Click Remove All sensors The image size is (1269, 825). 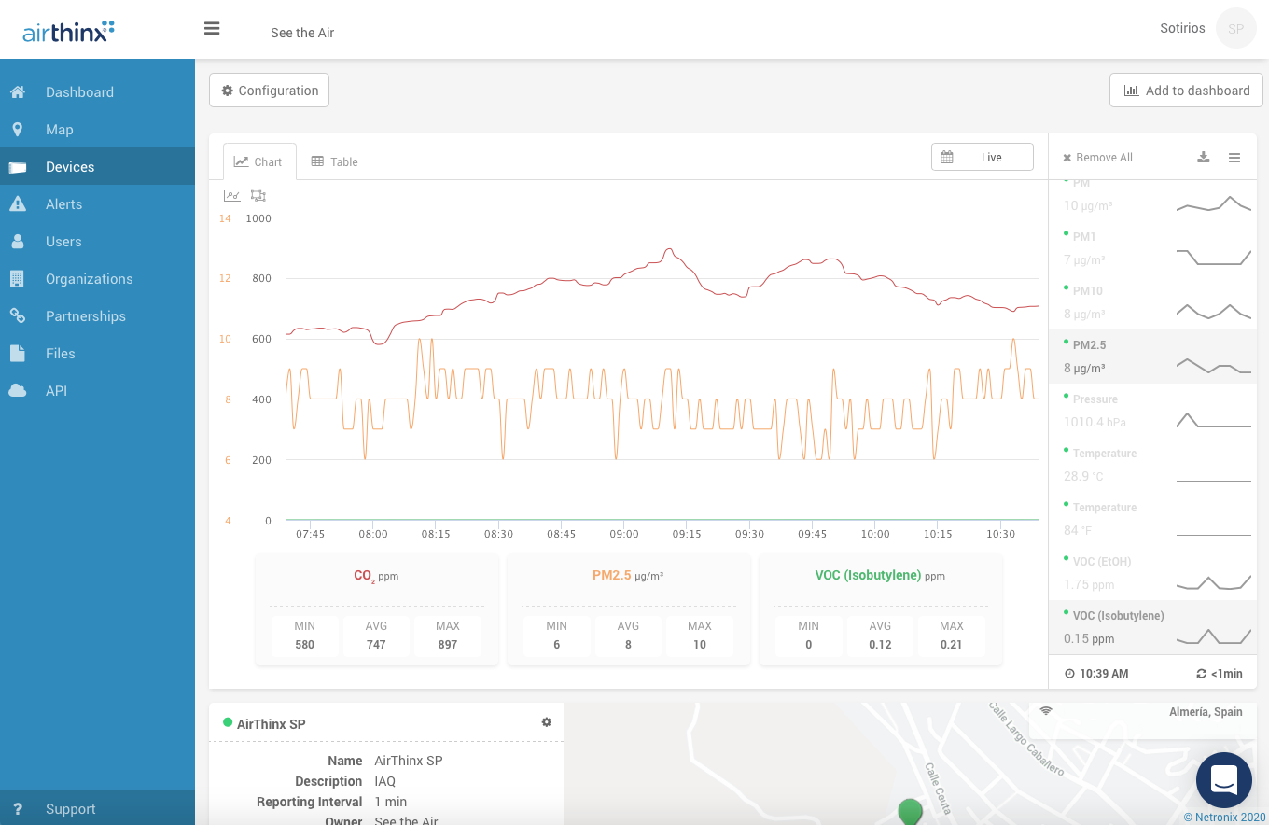pyautogui.click(x=1097, y=158)
